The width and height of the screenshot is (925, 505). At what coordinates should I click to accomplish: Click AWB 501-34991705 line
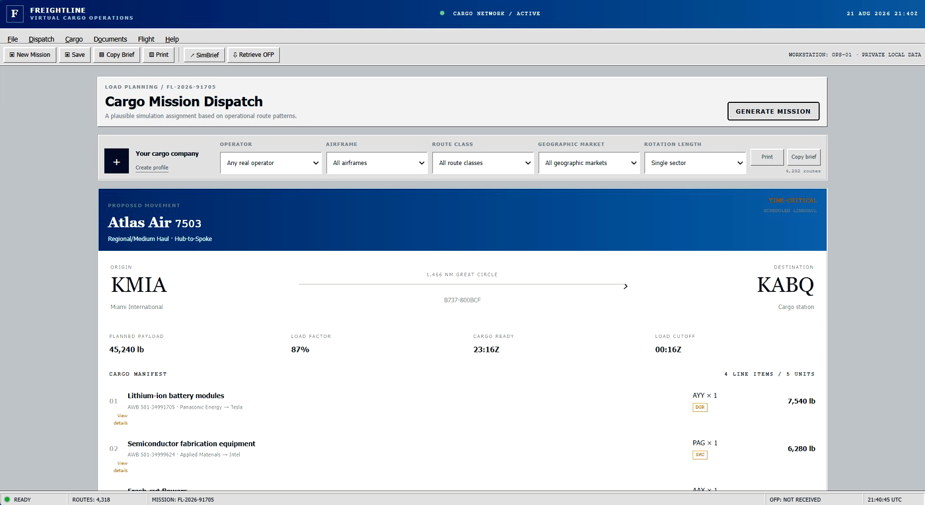tap(185, 407)
